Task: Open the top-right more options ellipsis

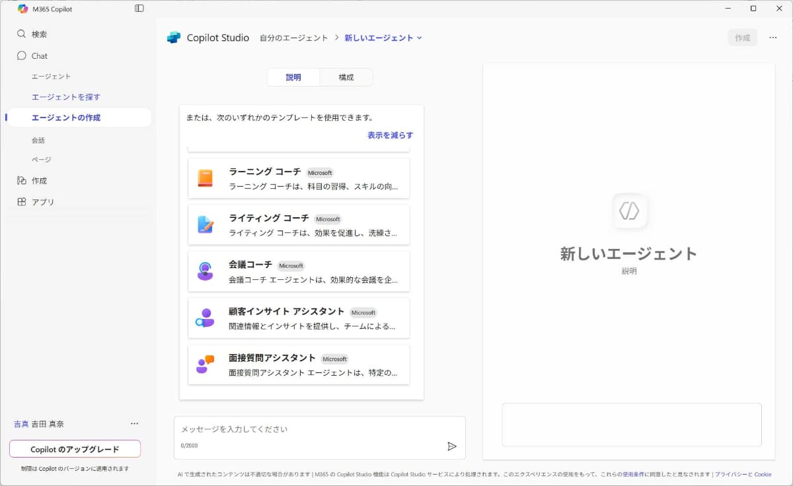Action: click(x=773, y=38)
